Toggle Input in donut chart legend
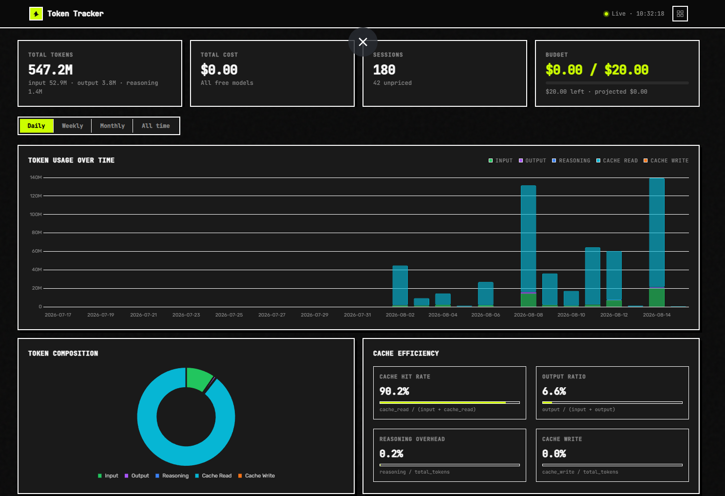This screenshot has height=496, width=725. point(108,476)
